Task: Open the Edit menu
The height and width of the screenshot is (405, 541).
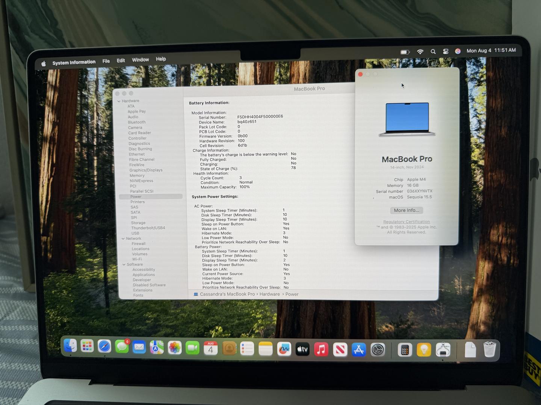Action: click(x=121, y=60)
